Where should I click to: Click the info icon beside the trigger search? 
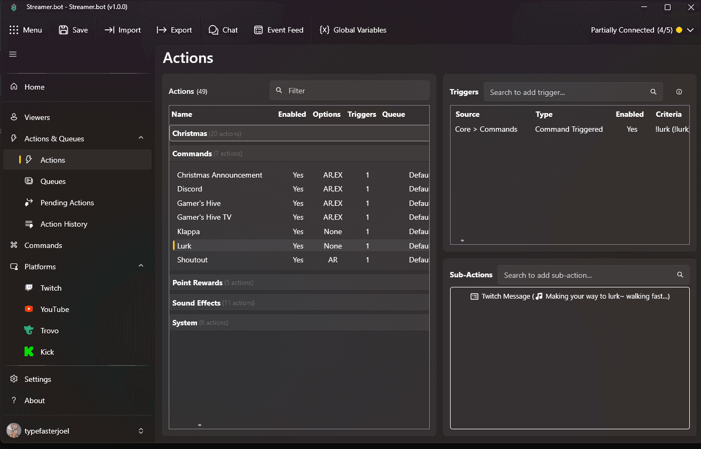coord(679,92)
